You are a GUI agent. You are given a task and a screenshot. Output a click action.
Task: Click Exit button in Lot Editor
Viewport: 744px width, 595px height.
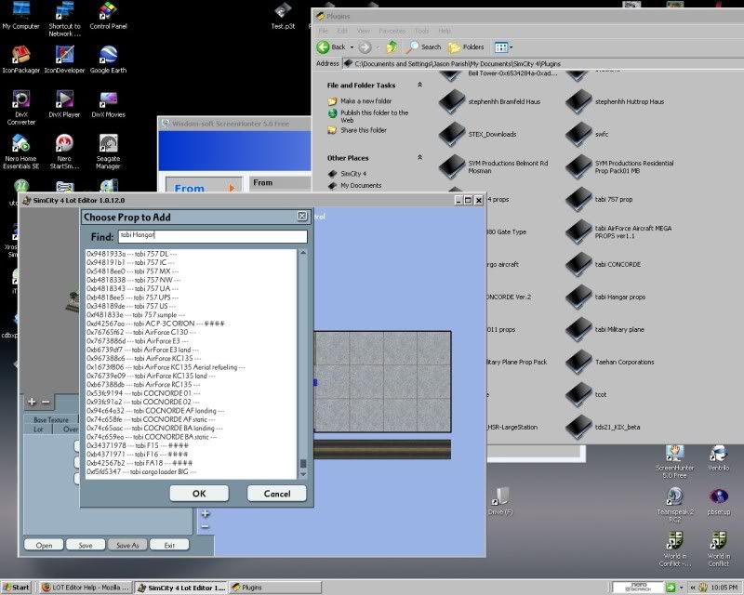point(169,545)
